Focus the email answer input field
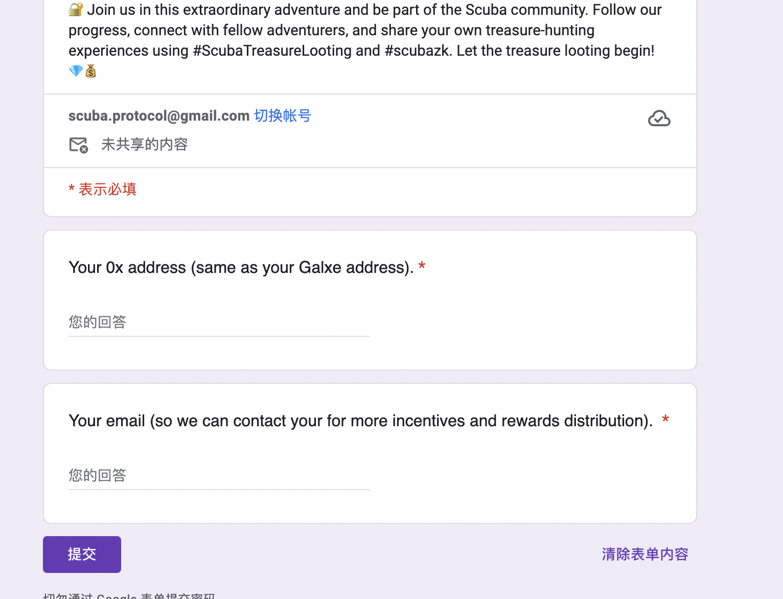 (x=219, y=475)
